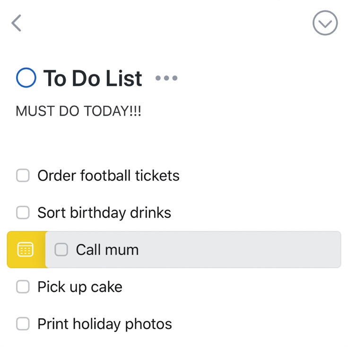Image resolution: width=348 pixels, height=347 pixels.
Task: Select the Sort birthday drinks text
Action: pyautogui.click(x=104, y=213)
